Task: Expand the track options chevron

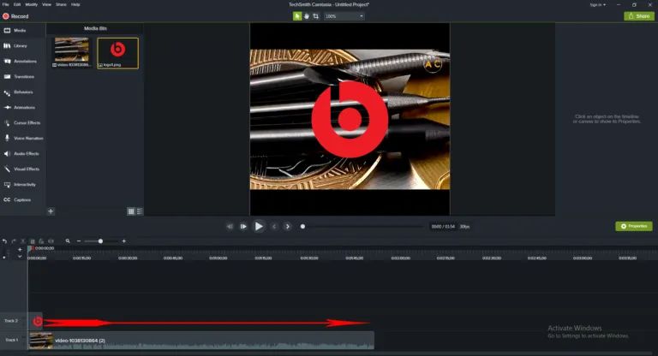Action: [x=19, y=256]
